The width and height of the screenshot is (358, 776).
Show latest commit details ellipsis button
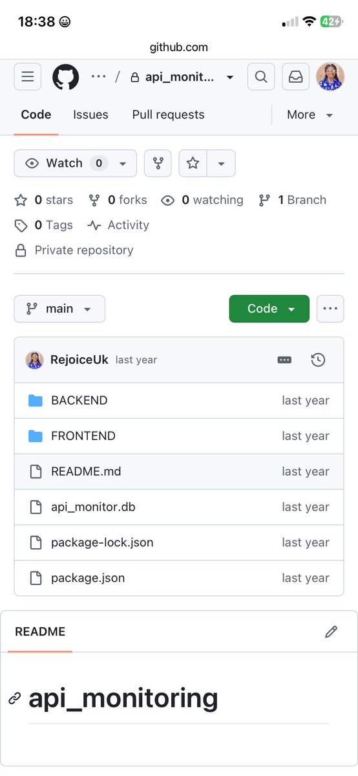[284, 360]
